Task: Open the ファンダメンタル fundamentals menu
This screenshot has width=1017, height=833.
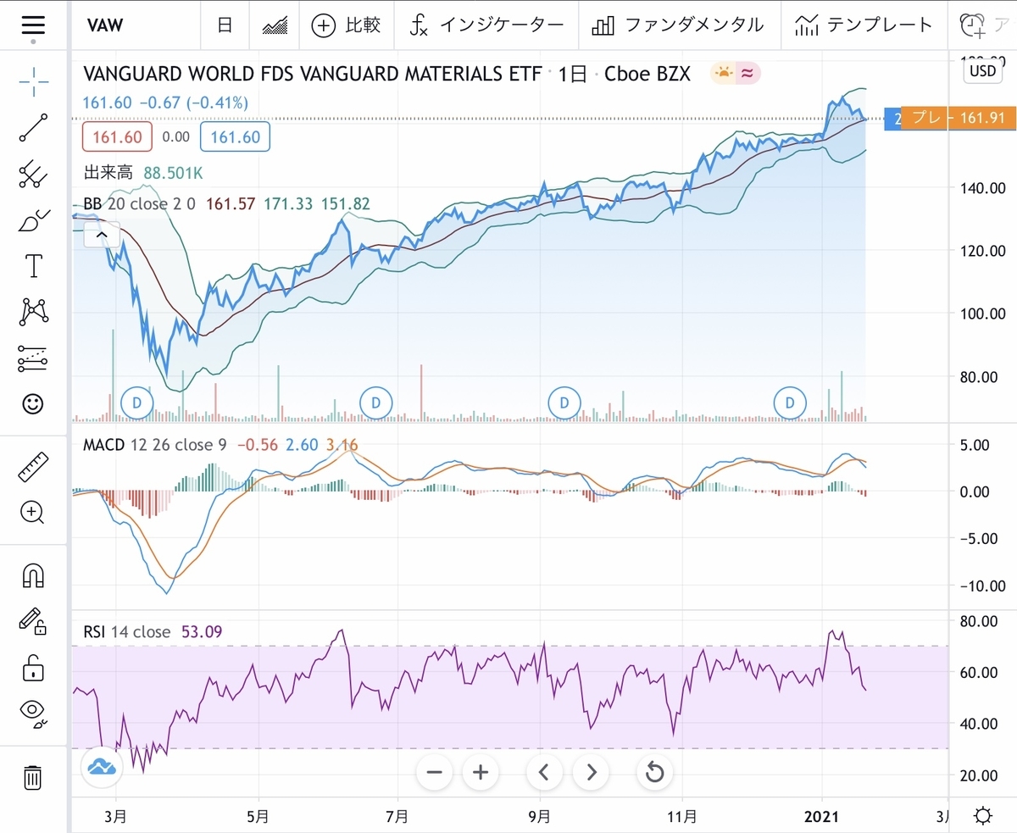Action: tap(678, 25)
